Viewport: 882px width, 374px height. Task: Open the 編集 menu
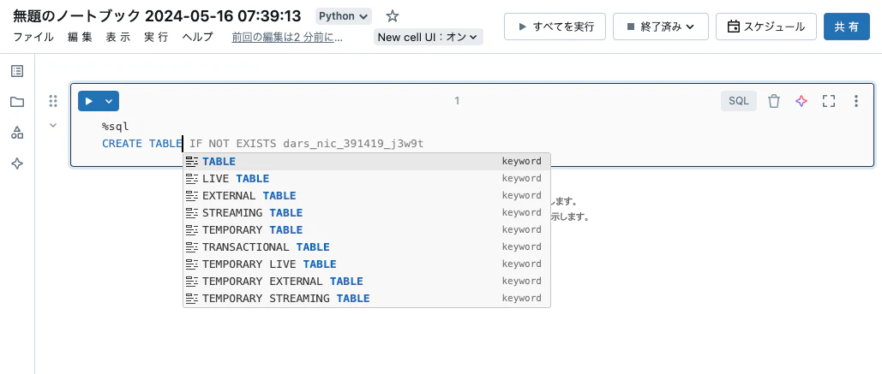pyautogui.click(x=80, y=38)
